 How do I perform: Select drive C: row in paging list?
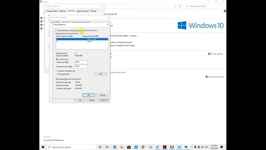tap(82, 39)
